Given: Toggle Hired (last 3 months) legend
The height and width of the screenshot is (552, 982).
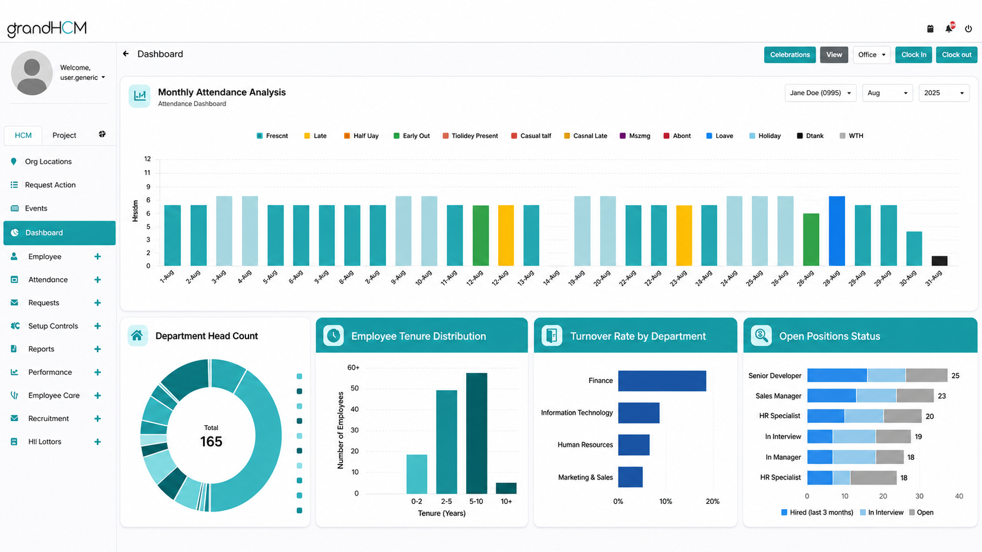Looking at the screenshot, I should click(x=817, y=512).
